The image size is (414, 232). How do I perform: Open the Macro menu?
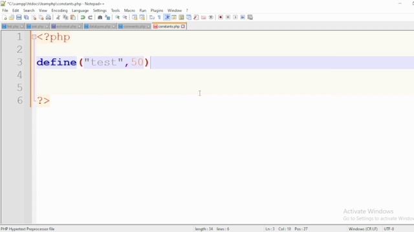[x=129, y=10]
